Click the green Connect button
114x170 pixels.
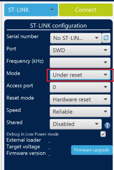(86, 10)
